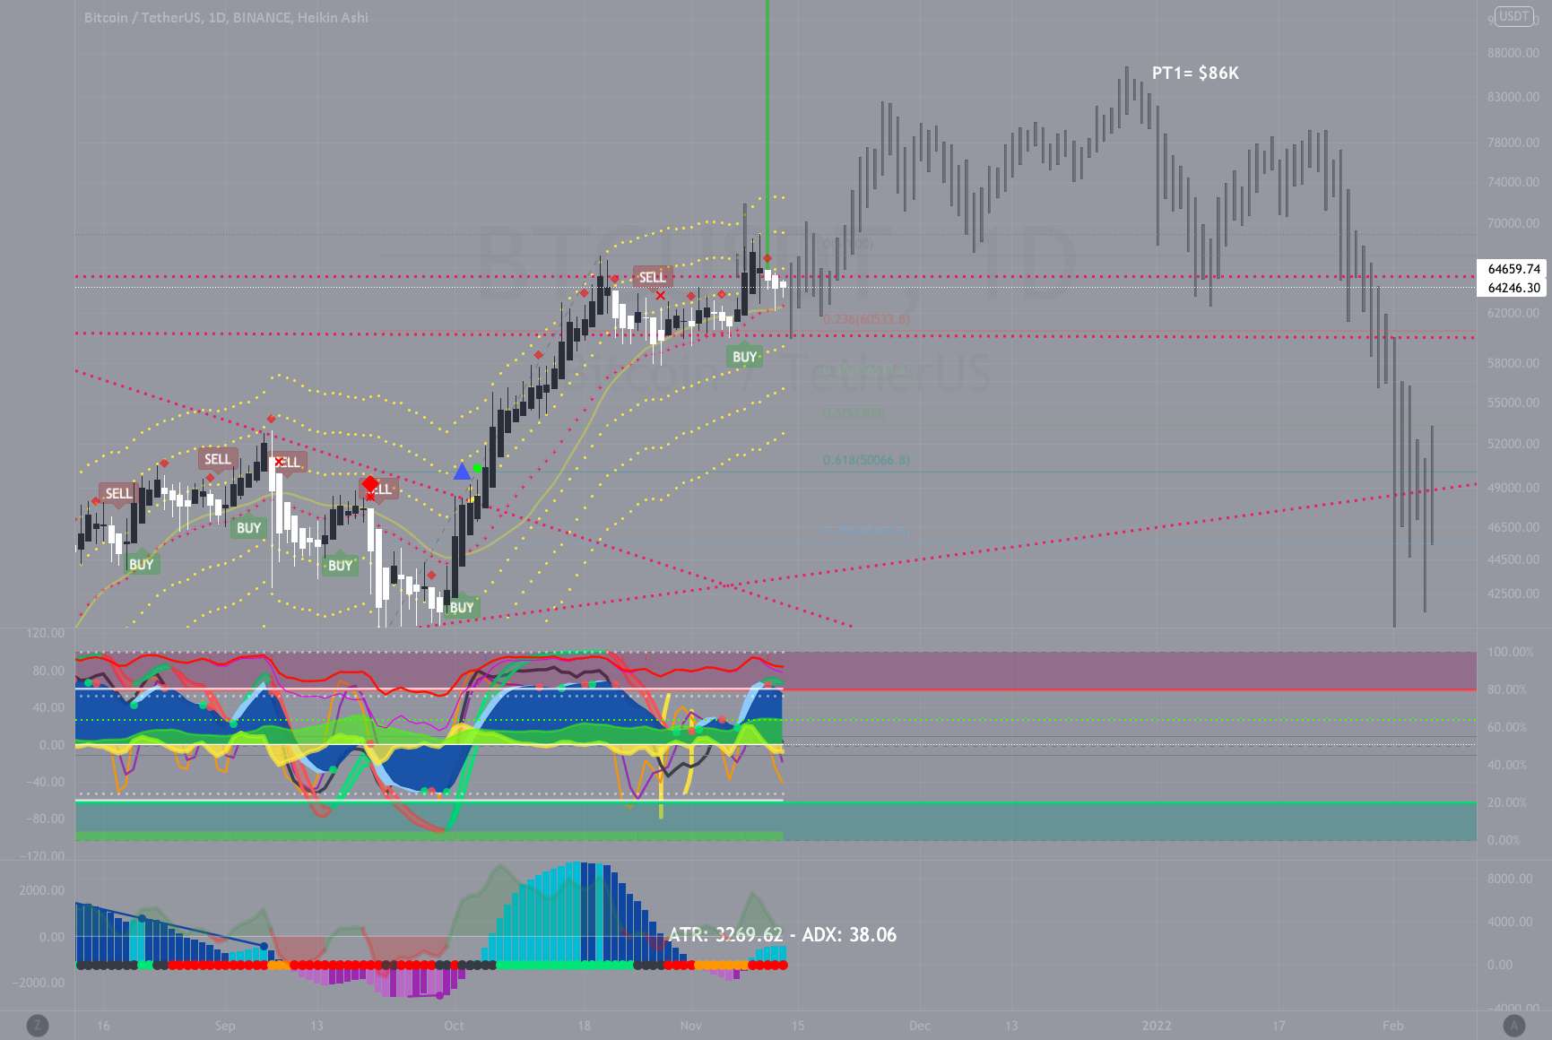Click the 20.00% oscillator axis label

pyautogui.click(x=1506, y=802)
